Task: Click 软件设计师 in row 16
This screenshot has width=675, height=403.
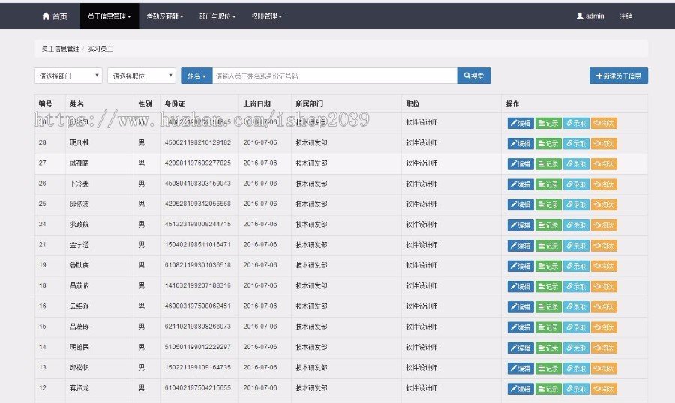Action: 421,306
